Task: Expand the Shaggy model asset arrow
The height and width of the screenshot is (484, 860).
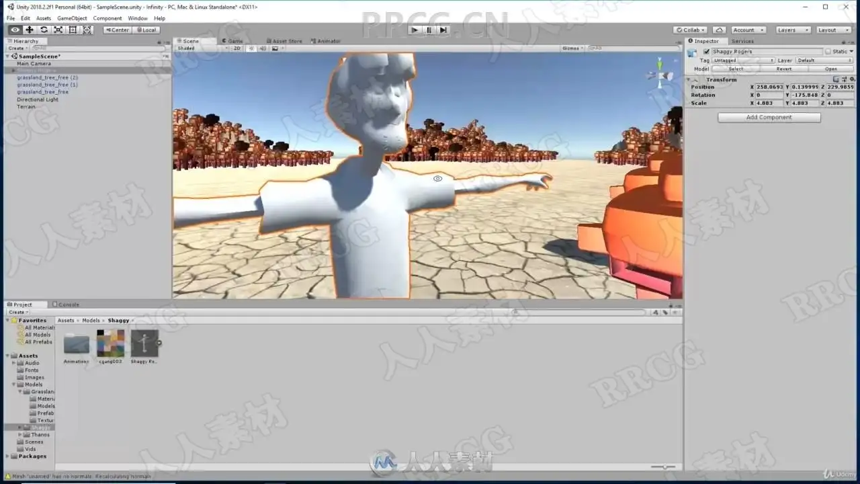Action: pos(160,343)
